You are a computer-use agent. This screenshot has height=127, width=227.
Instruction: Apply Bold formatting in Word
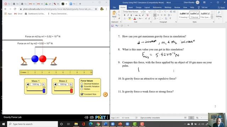pyautogui.click(x=124, y=15)
